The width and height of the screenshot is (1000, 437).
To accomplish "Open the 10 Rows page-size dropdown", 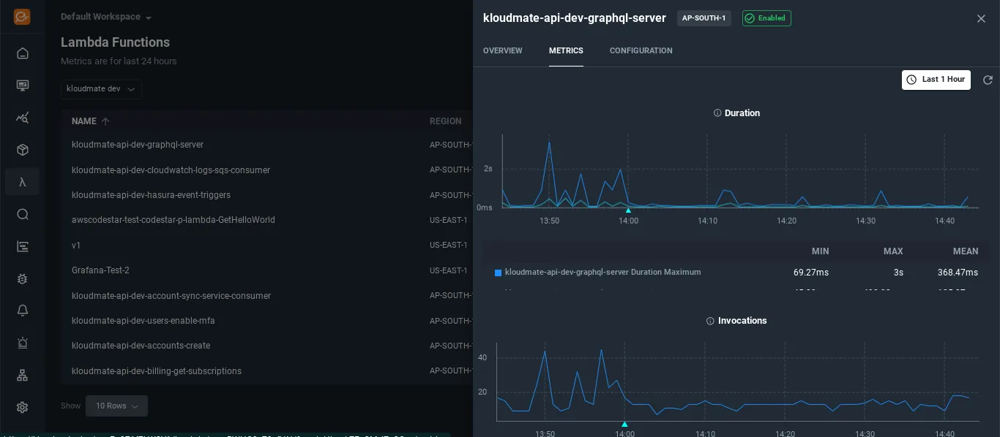I will click(x=116, y=406).
